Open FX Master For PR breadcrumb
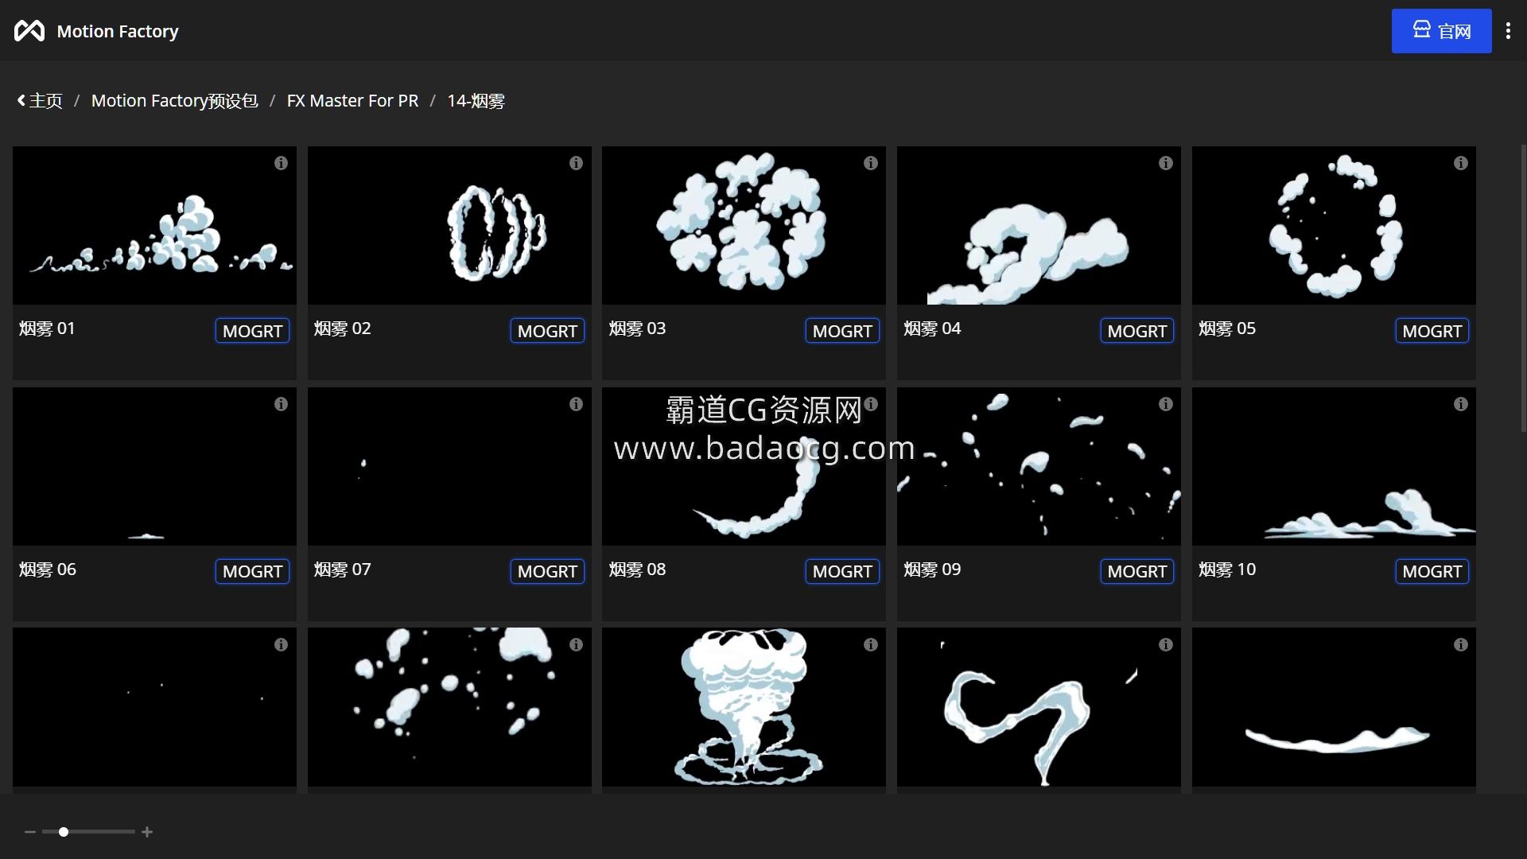The image size is (1527, 859). [x=352, y=101]
